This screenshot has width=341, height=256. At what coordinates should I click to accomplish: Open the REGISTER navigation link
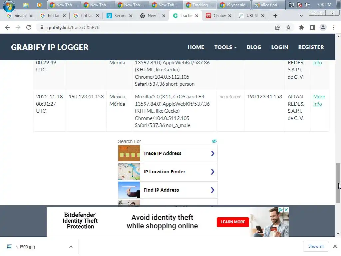tap(311, 47)
